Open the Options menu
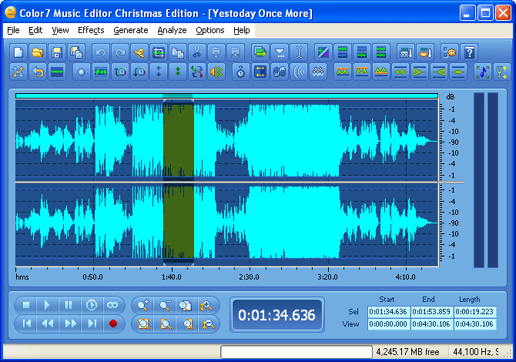 [210, 30]
